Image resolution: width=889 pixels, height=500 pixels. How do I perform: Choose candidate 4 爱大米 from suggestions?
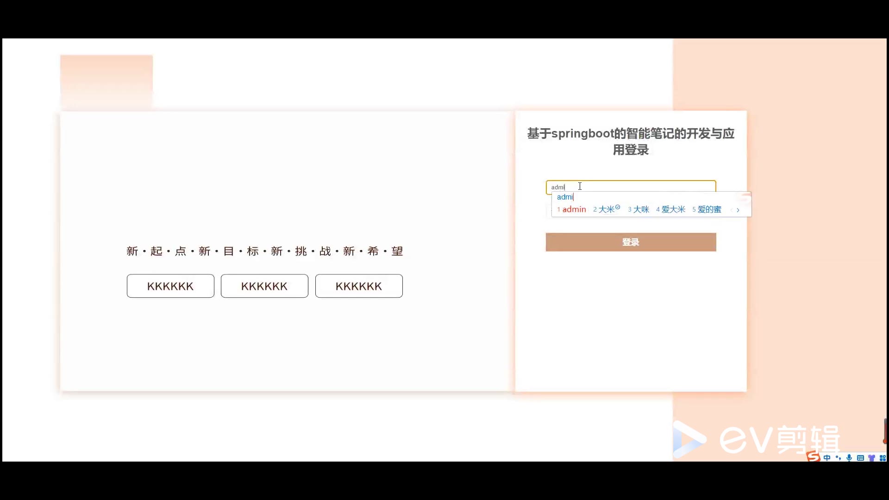pos(673,210)
